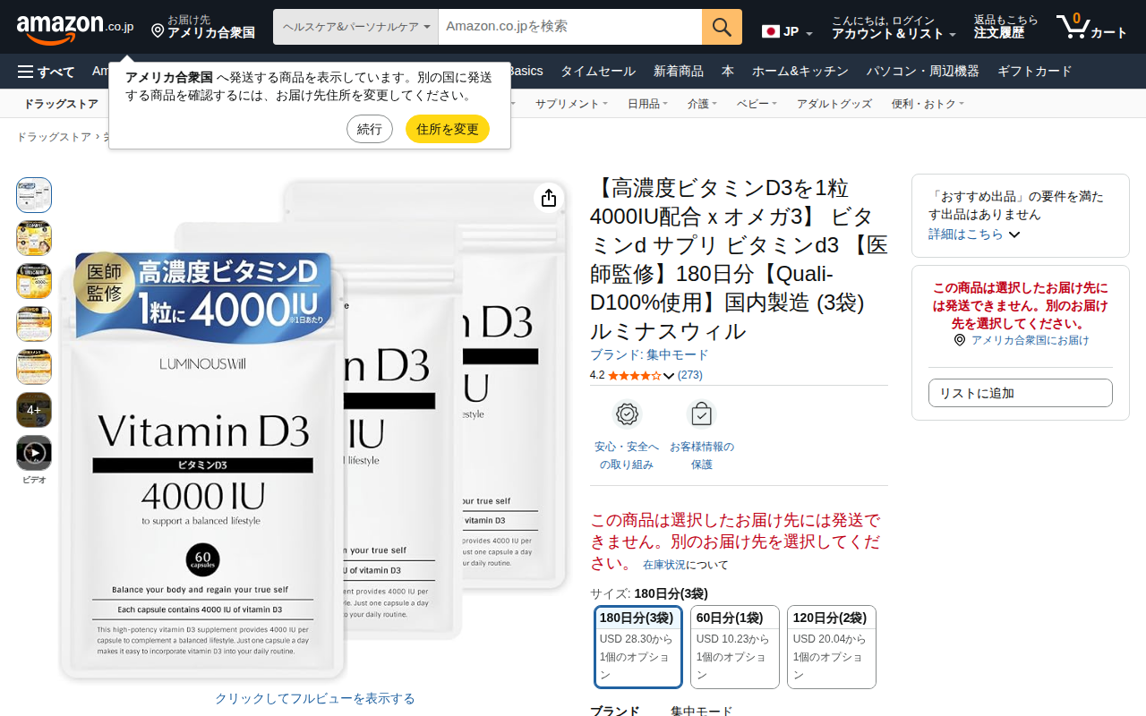This screenshot has height=716, width=1146.
Task: Click the 在庫状況 link
Action: coord(664,565)
